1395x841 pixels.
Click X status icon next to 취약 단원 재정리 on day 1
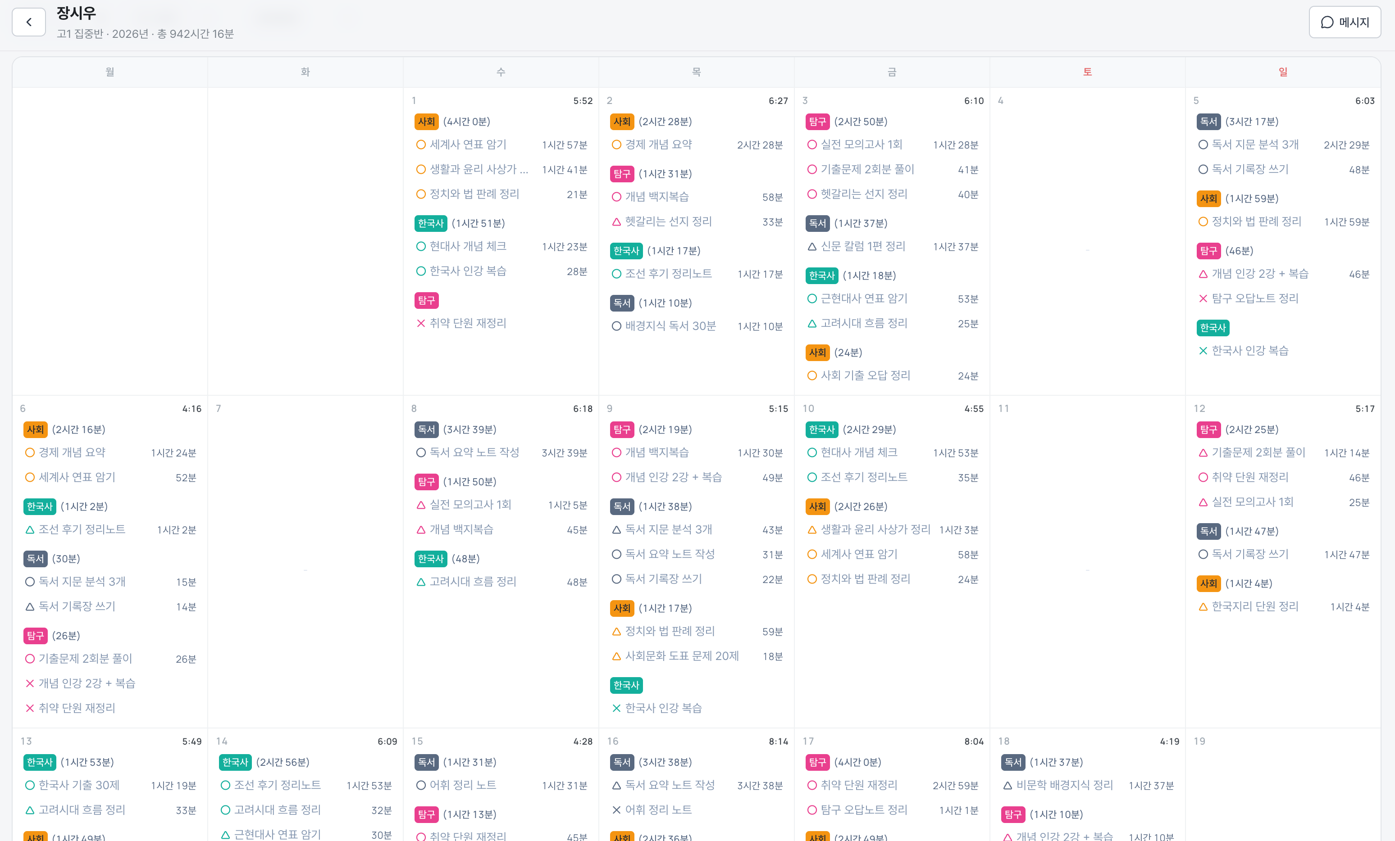pyautogui.click(x=421, y=324)
